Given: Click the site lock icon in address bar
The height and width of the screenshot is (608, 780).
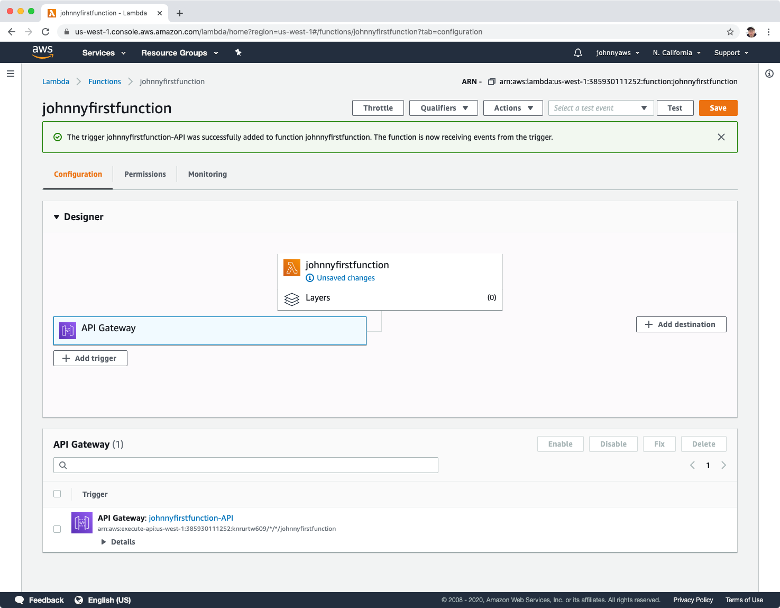Looking at the screenshot, I should 67,32.
